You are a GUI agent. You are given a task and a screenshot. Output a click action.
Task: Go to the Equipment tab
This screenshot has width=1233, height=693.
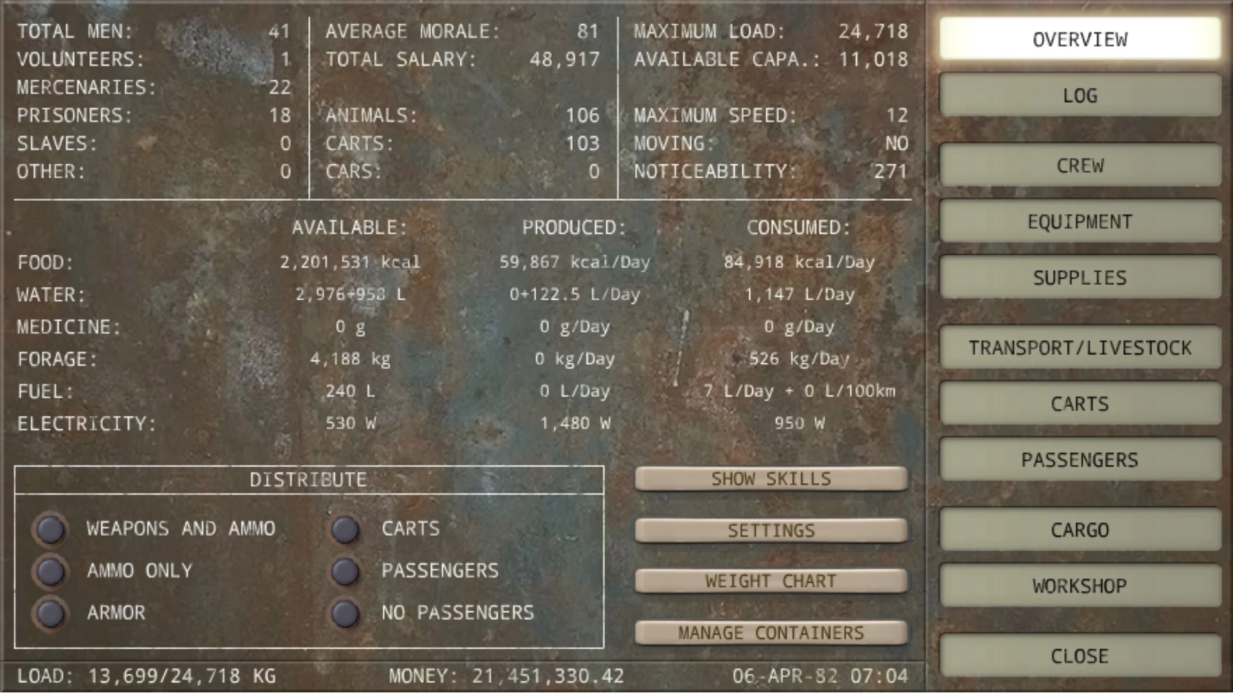click(1080, 222)
